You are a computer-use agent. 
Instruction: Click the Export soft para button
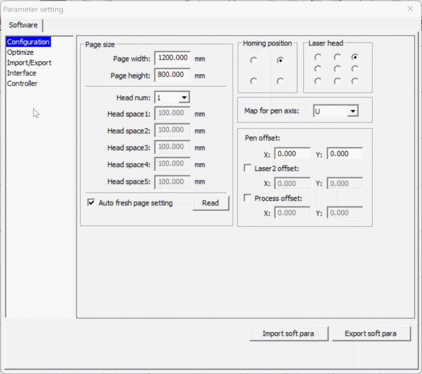[x=371, y=334]
